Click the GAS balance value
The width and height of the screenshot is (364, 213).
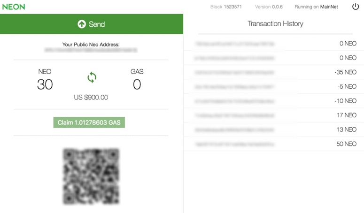click(x=137, y=85)
